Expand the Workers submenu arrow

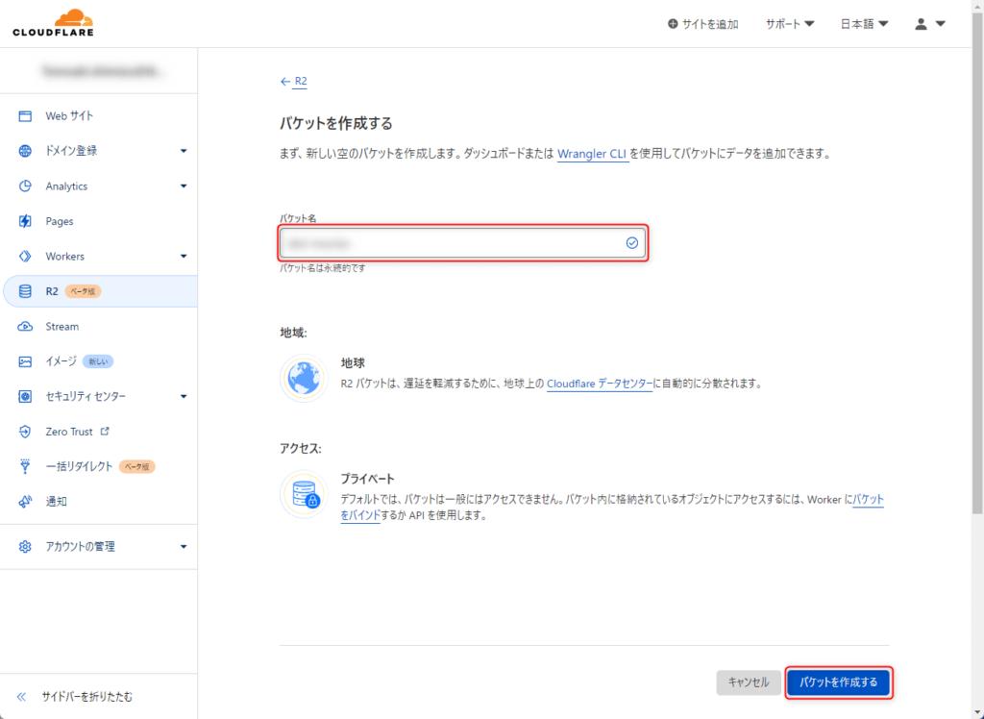pyautogui.click(x=184, y=257)
